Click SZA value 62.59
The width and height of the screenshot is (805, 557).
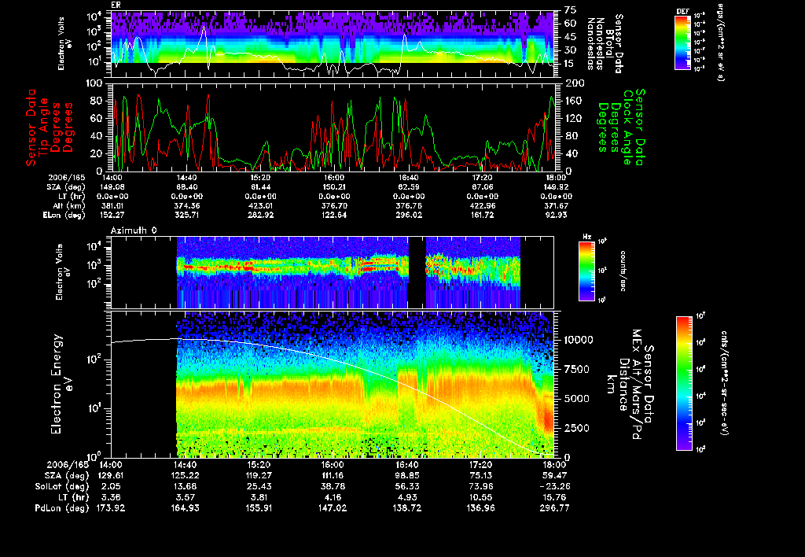(409, 187)
